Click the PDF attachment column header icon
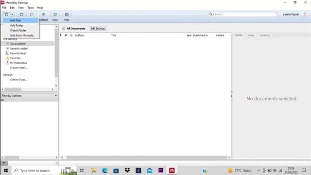 tap(71, 35)
